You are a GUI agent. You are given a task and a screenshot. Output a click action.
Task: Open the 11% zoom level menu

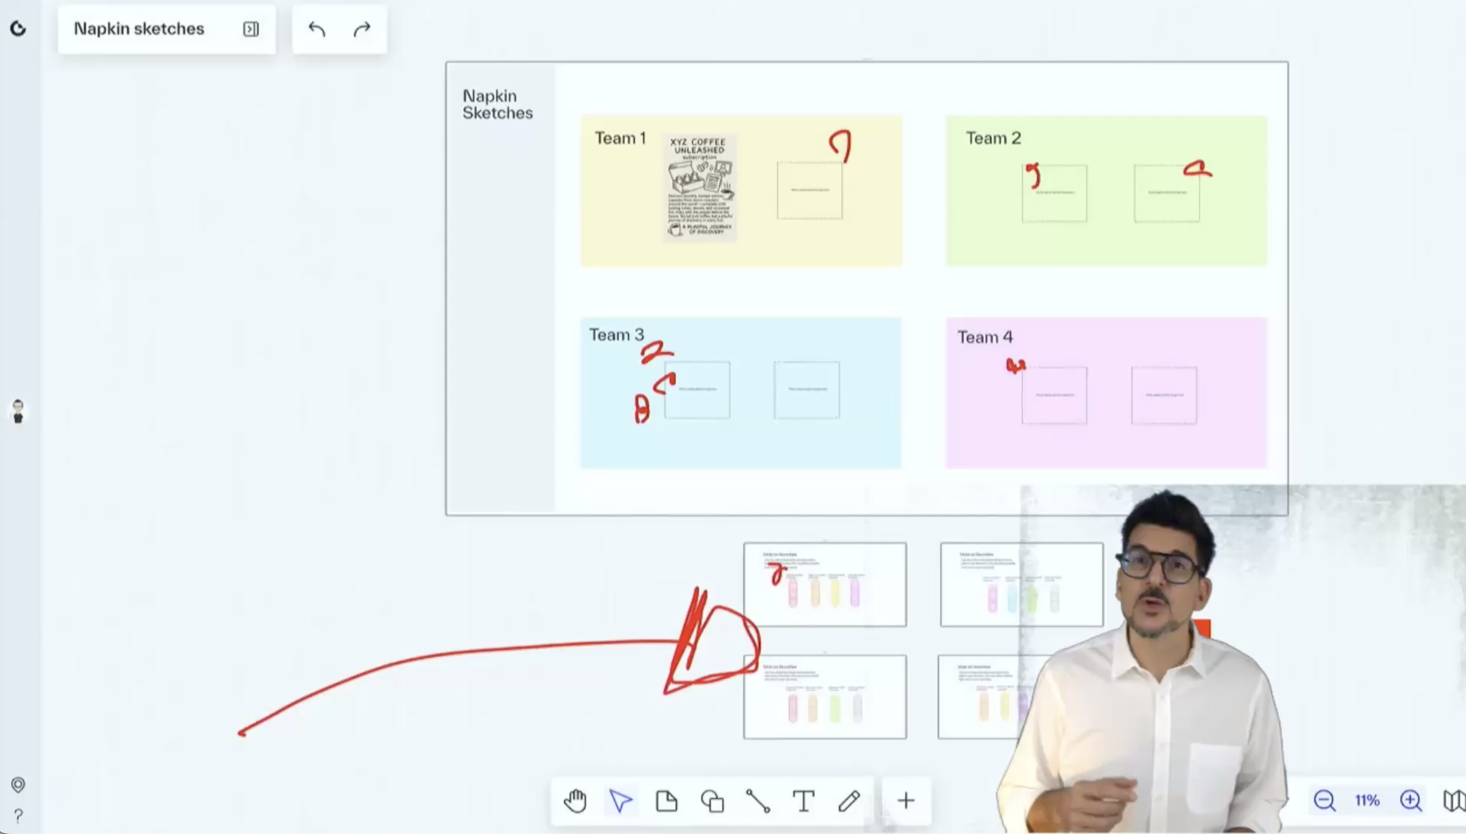[x=1367, y=801]
